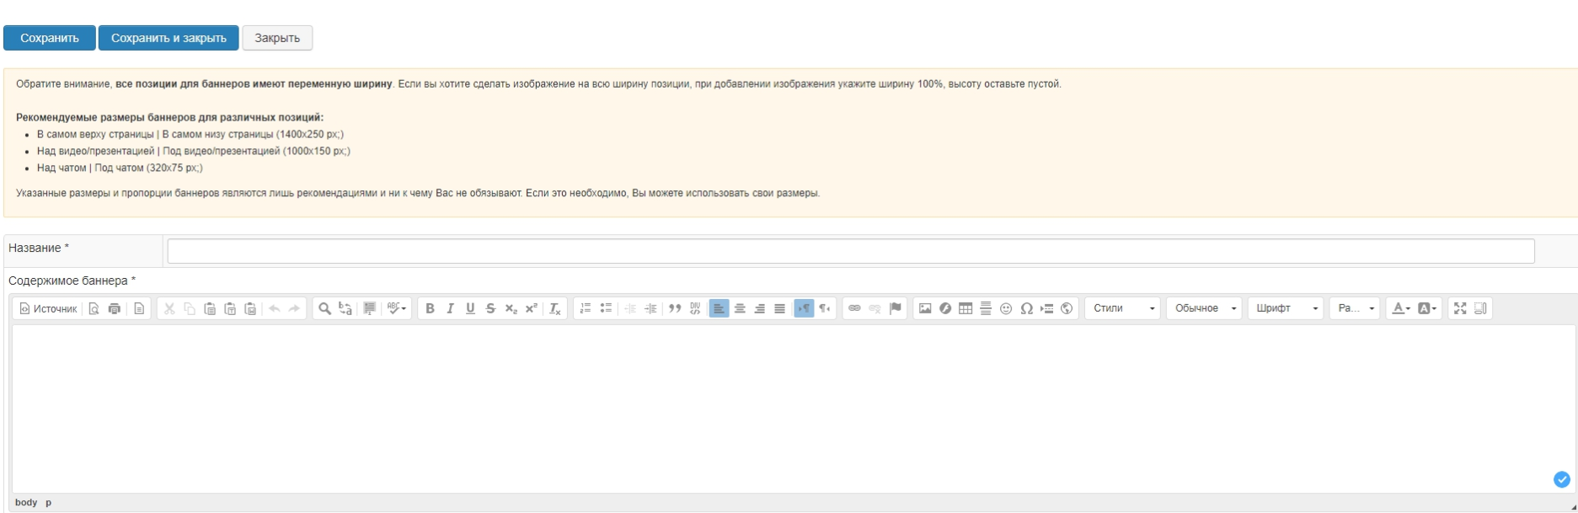Open the text color picker
Screen dimensions: 1578x513
[x=1399, y=308]
